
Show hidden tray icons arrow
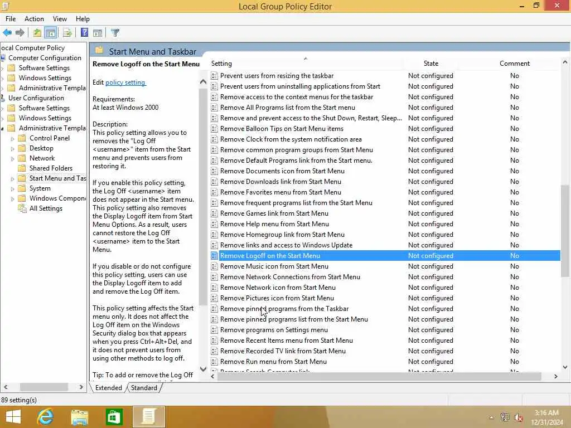pyautogui.click(x=492, y=418)
